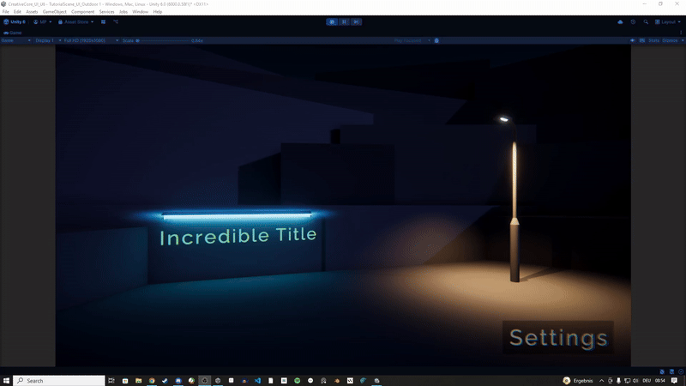Click the Settings button in game view
The width and height of the screenshot is (686, 386).
coord(557,337)
